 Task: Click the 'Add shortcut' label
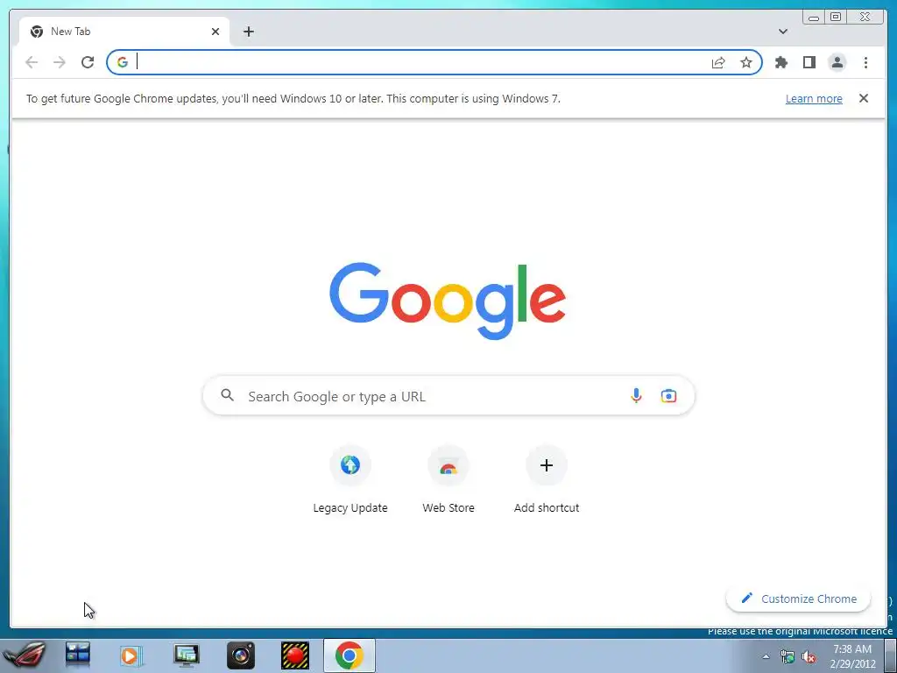pyautogui.click(x=547, y=507)
